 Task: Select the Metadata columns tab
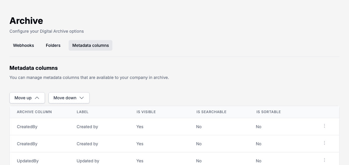point(91,45)
